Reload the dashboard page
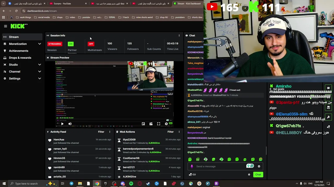The height and width of the screenshot is (187, 334). pyautogui.click(x=16, y=11)
